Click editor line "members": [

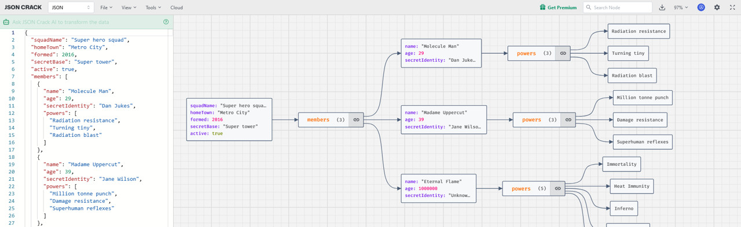[x=49, y=77]
